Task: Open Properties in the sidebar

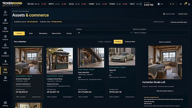Action: [5, 46]
